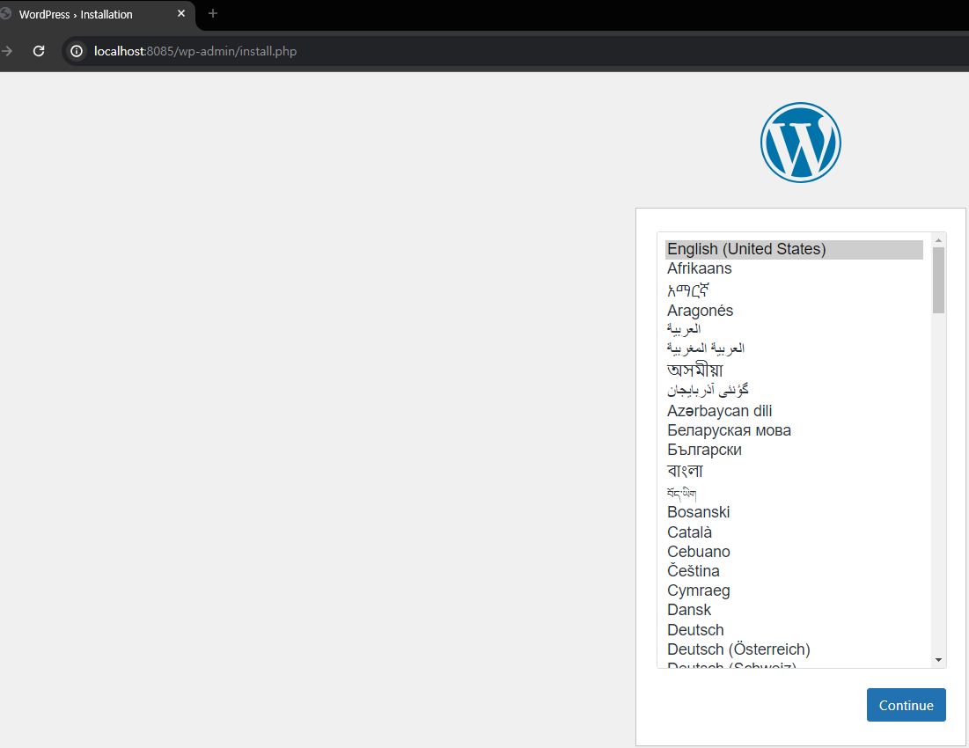Select Bosanski language
The height and width of the screenshot is (748, 969).
click(x=794, y=512)
